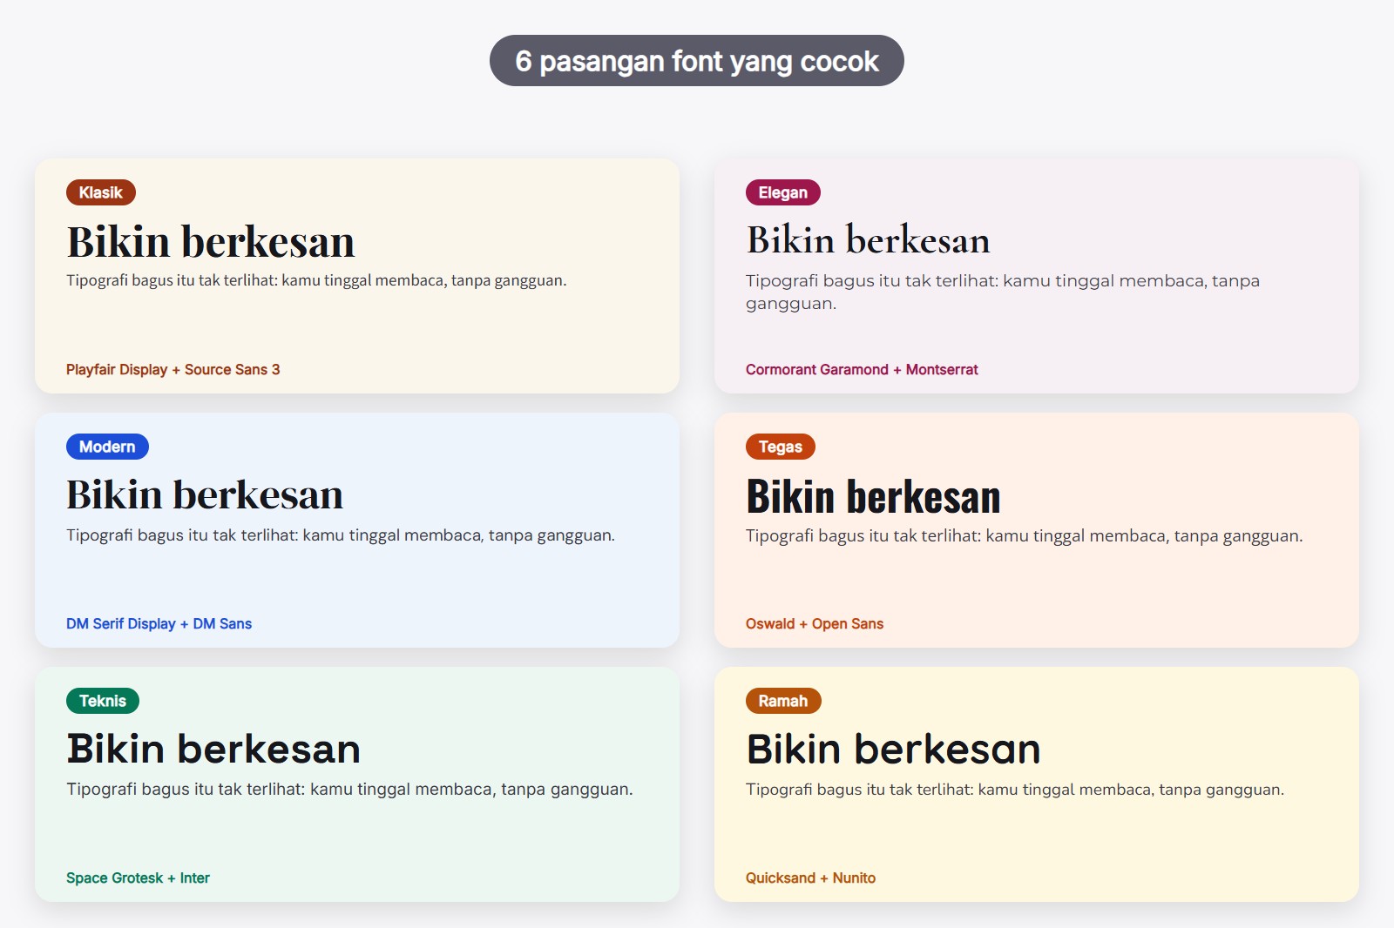Select the Klasik tag badge
Viewport: 1394px width, 928px height.
coord(101,192)
